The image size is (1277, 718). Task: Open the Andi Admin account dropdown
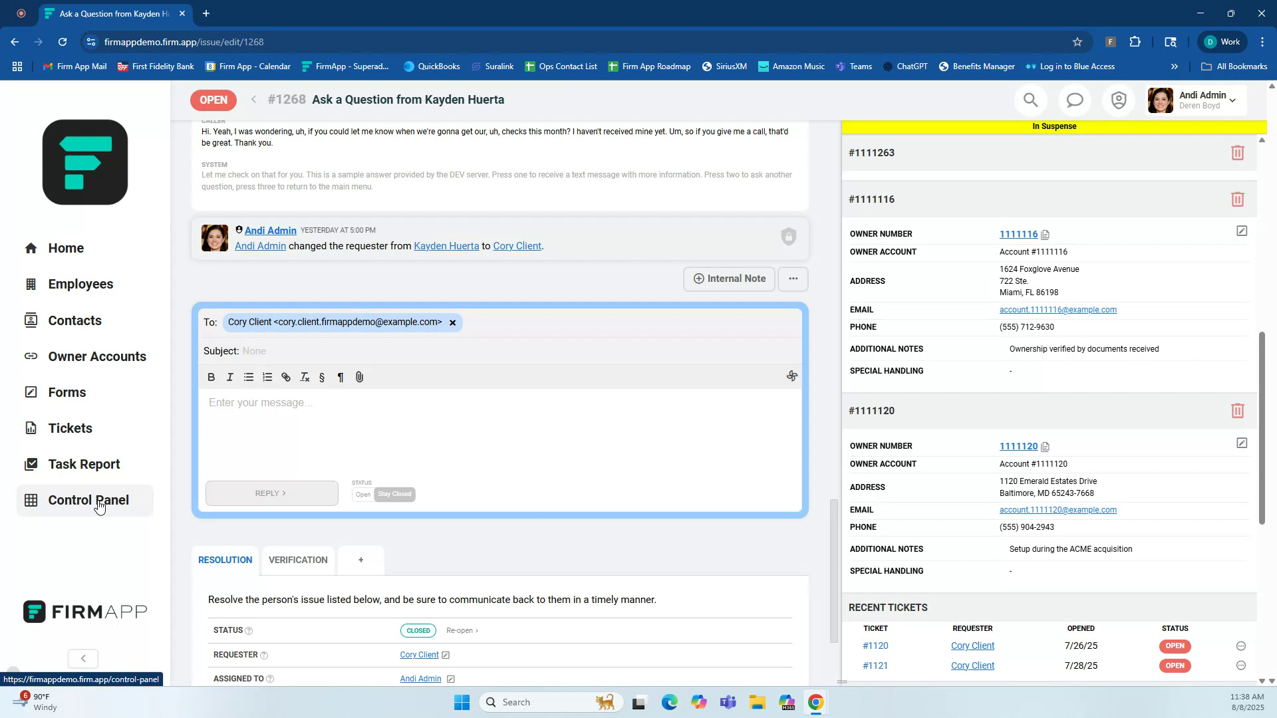coord(1194,100)
